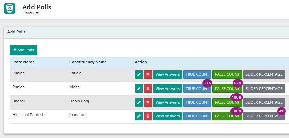Click the delete trash icon for Patiala

pos(148,74)
